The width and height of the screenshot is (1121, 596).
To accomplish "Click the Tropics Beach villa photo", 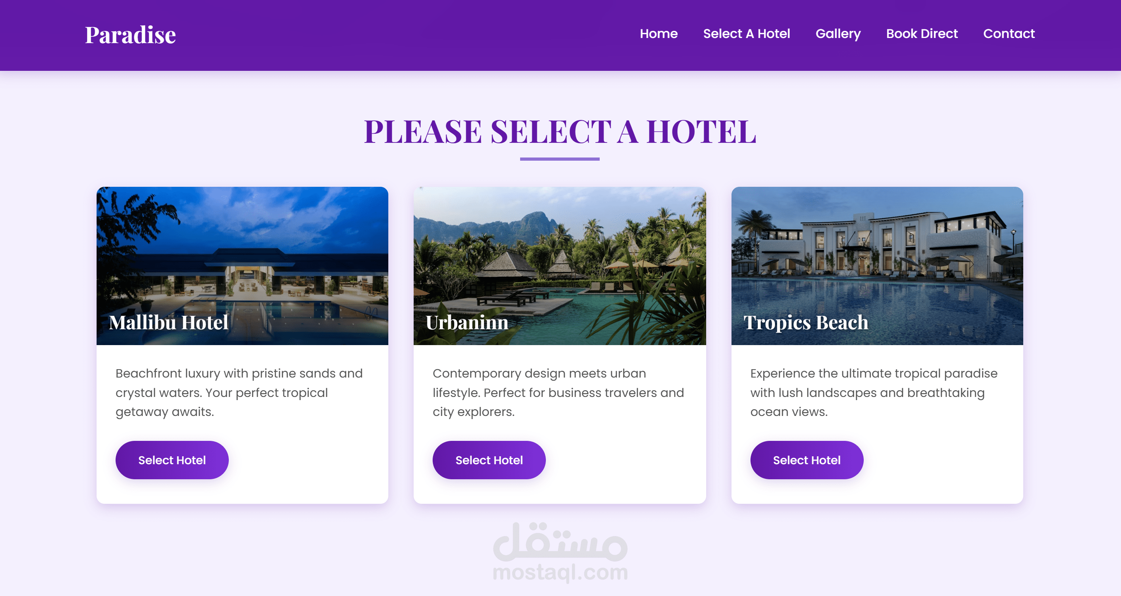I will [877, 266].
